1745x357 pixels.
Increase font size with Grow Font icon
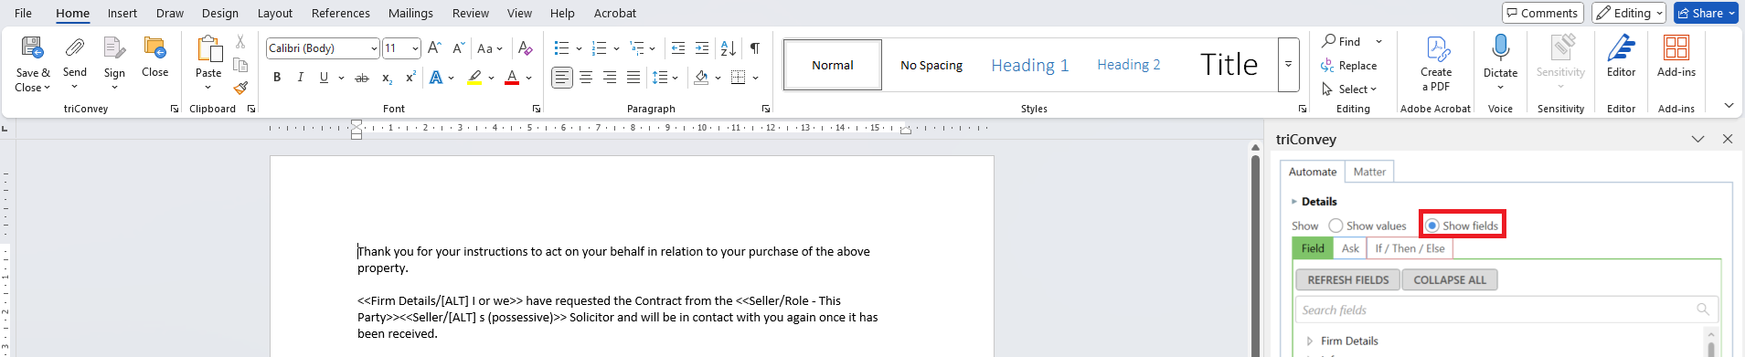(435, 48)
